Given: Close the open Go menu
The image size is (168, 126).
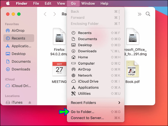Looking at the screenshot, I should click(x=73, y=3).
